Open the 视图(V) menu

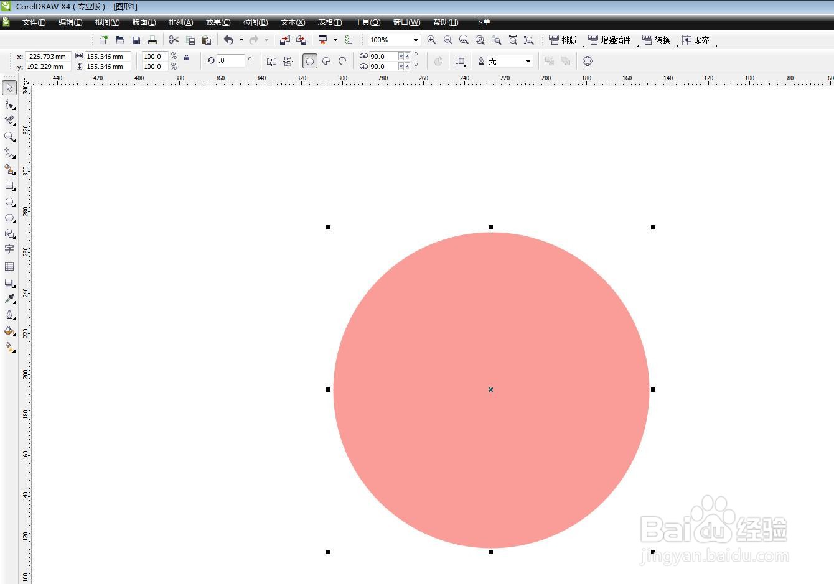point(107,22)
